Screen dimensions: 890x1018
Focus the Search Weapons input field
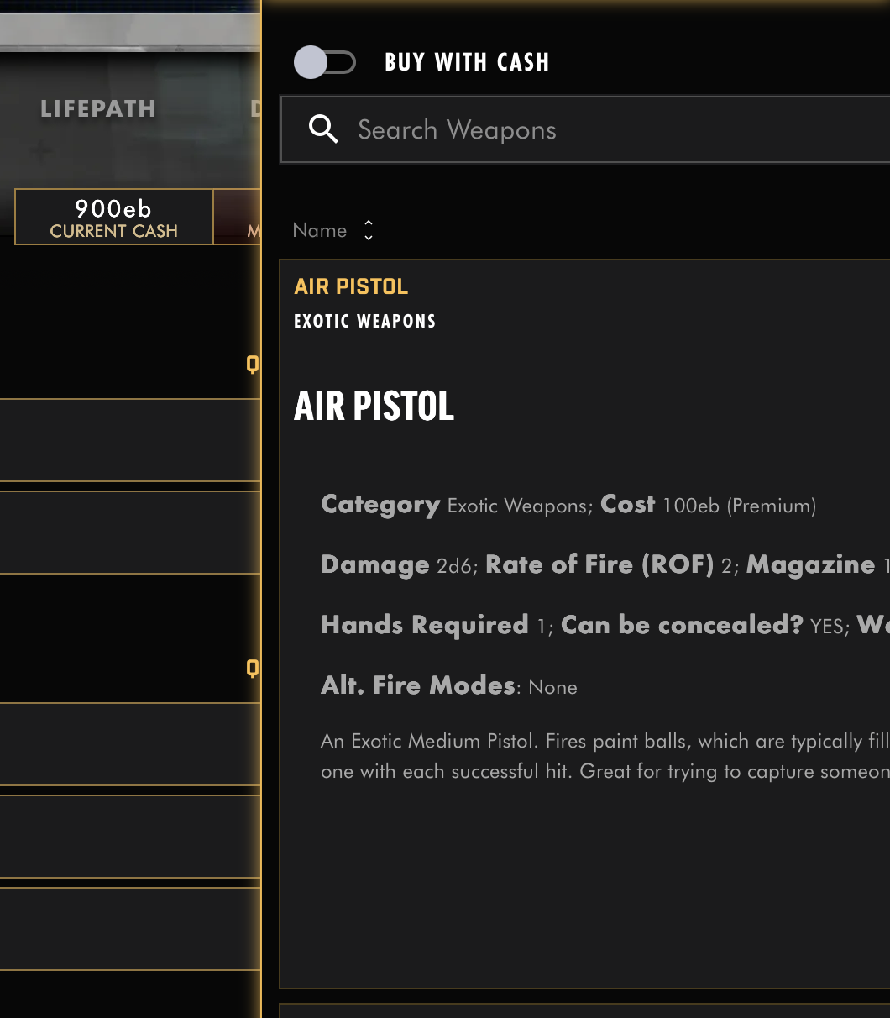click(x=585, y=129)
